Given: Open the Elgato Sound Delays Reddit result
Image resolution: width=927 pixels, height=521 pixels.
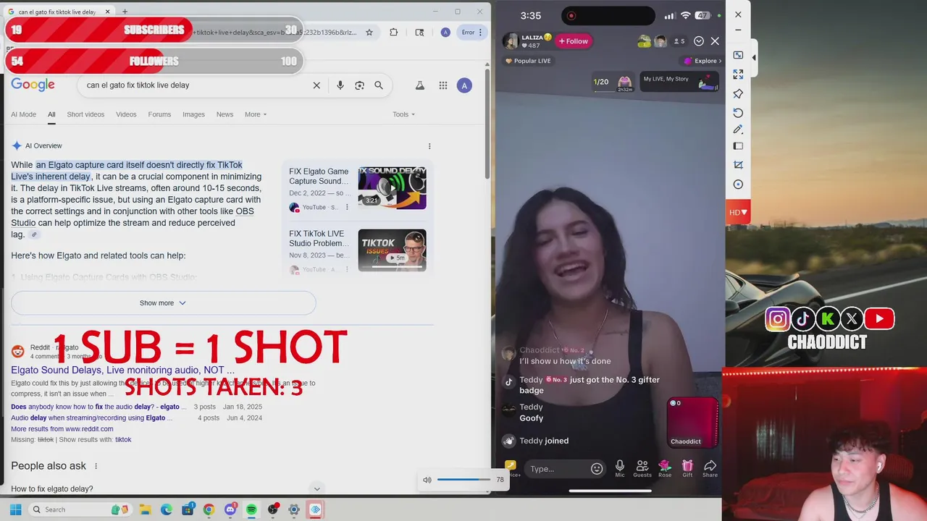Looking at the screenshot, I should (x=122, y=370).
